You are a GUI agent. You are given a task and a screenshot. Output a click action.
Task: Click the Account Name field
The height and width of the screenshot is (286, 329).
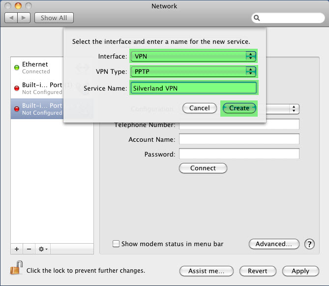(239, 139)
